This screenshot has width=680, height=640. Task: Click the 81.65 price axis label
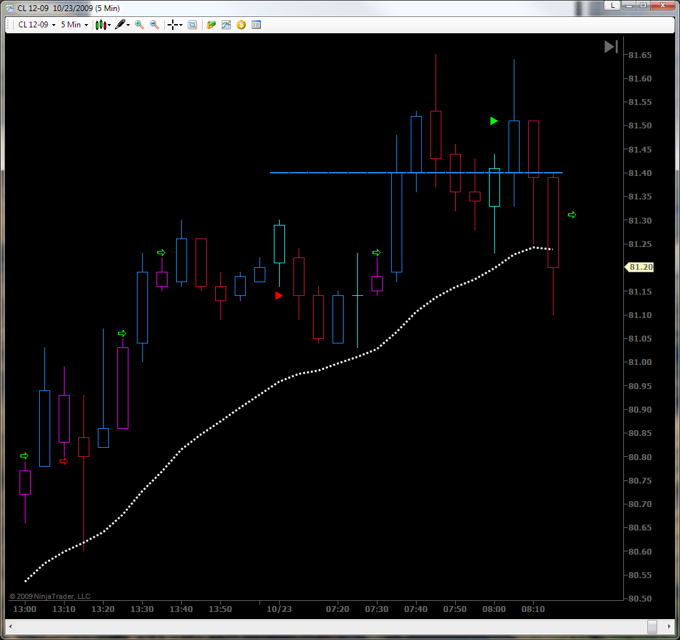tap(640, 55)
